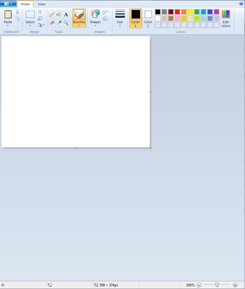
Task: Pick the purple color swatch
Action: 217,12
